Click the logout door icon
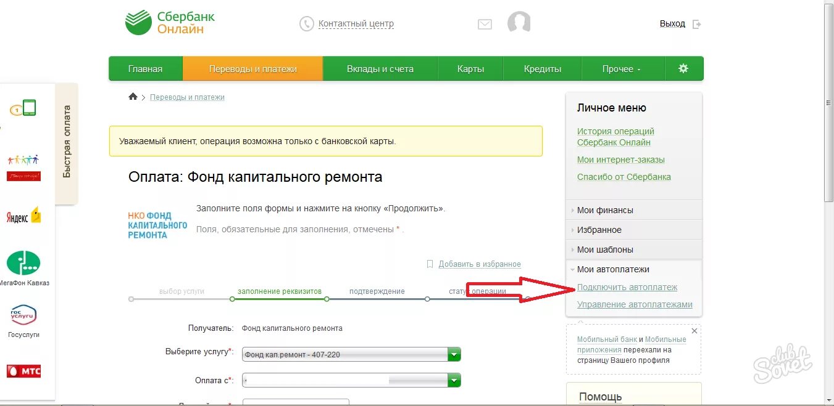Image resolution: width=834 pixels, height=406 pixels. pyautogui.click(x=697, y=24)
